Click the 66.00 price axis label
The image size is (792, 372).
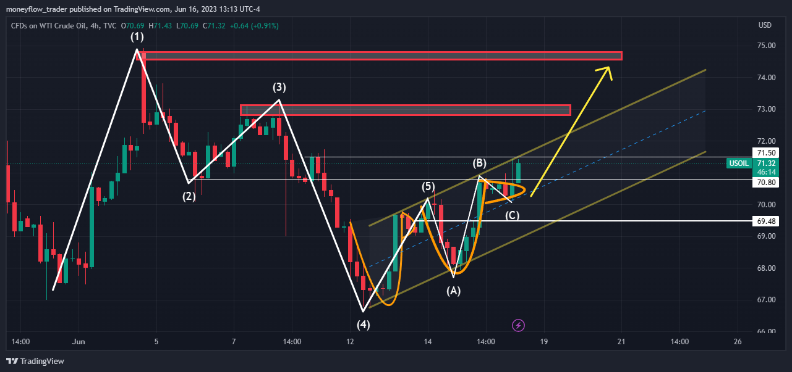pos(767,331)
